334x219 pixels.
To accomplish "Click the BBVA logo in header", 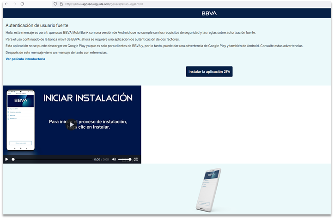I will pyautogui.click(x=209, y=13).
